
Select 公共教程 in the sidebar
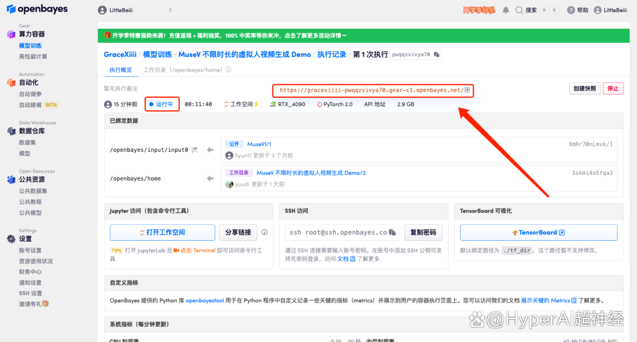point(30,202)
